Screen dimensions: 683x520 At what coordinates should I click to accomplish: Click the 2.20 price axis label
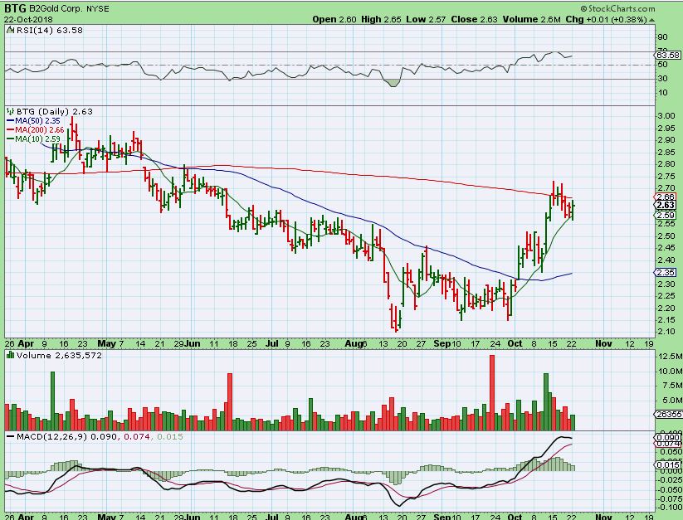[x=666, y=308]
